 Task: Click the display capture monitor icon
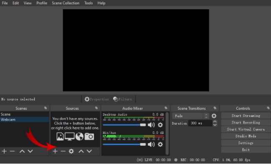click(x=70, y=136)
